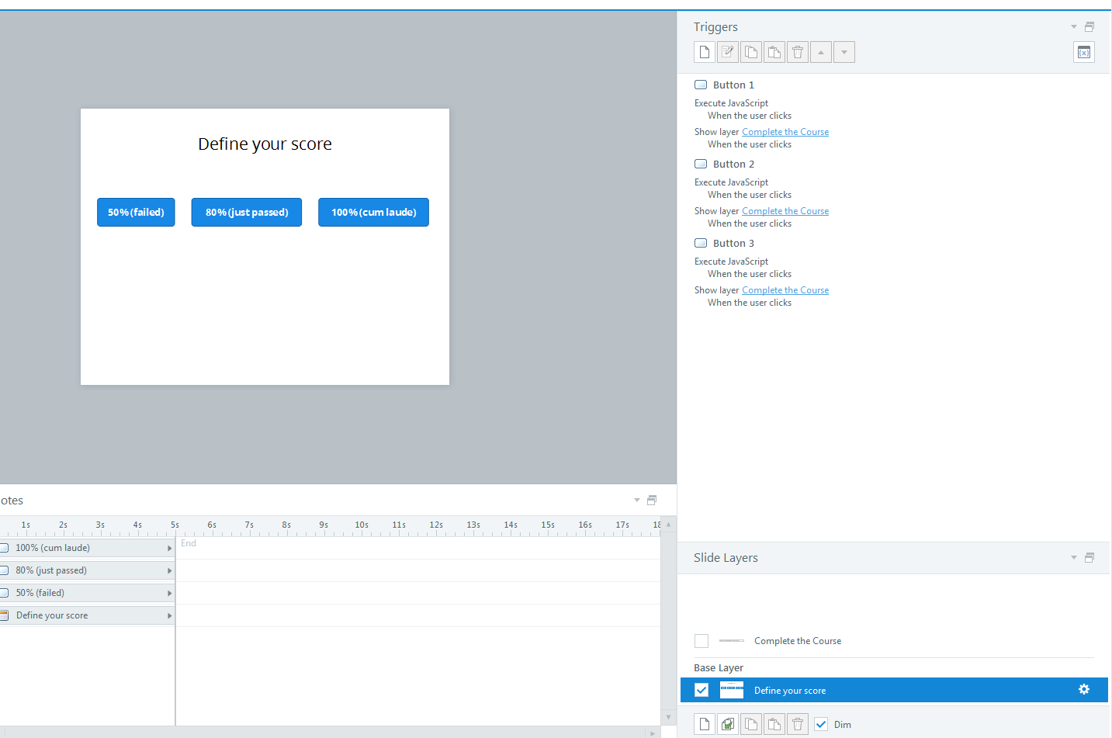This screenshot has height=738, width=1112.
Task: Open the Triggers panel options dropdown arrow
Action: point(1074,27)
